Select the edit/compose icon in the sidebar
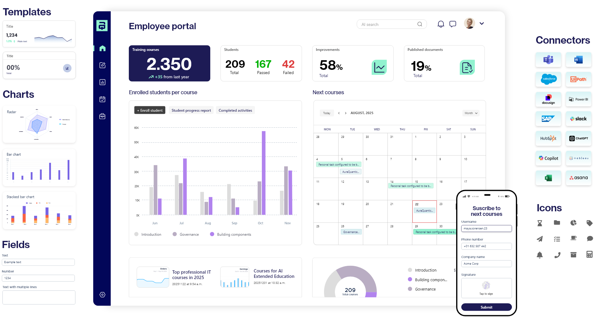 [x=102, y=65]
